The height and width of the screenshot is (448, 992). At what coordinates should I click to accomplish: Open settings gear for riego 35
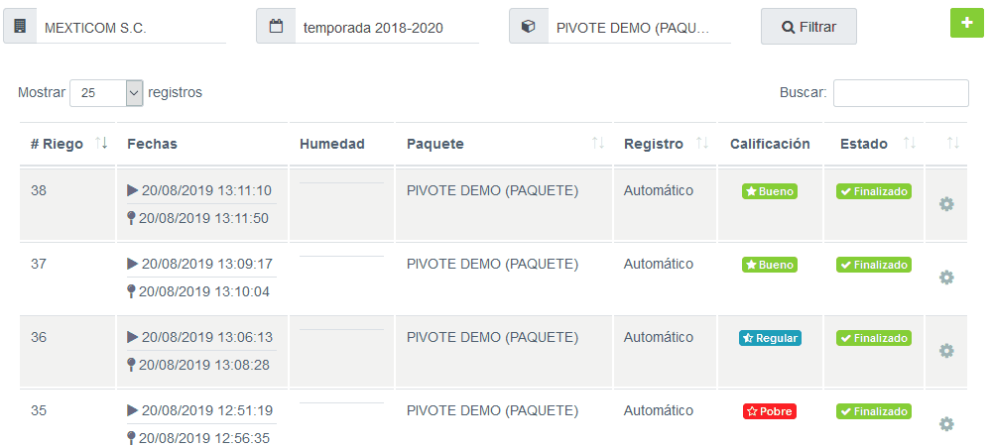click(945, 424)
